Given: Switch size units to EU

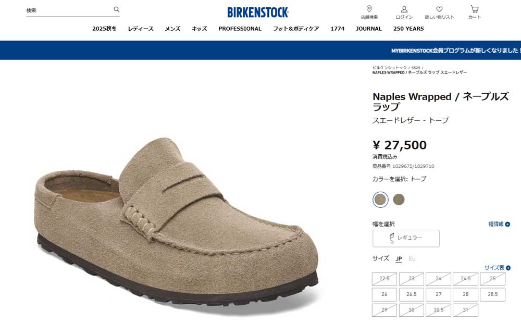Looking at the screenshot, I should pos(412,258).
